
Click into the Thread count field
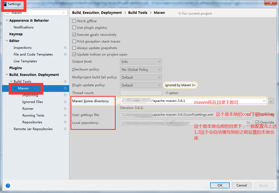141,93
